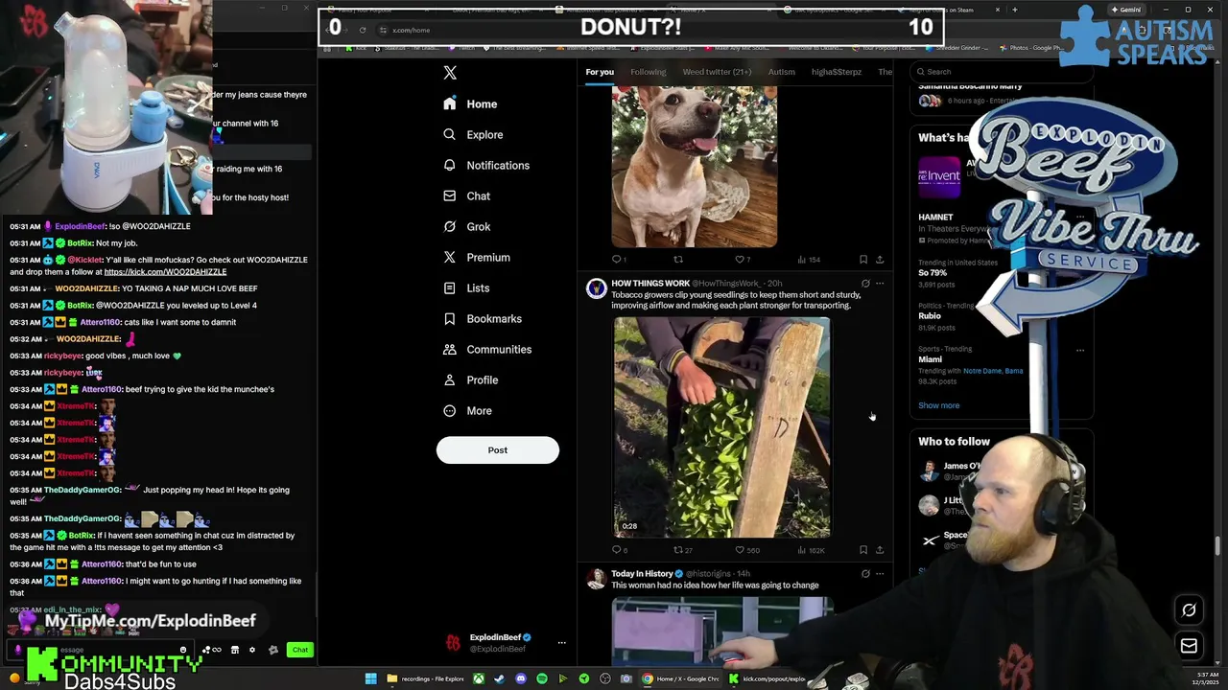The height and width of the screenshot is (690, 1228).
Task: Open Steam from the taskbar
Action: click(x=500, y=678)
